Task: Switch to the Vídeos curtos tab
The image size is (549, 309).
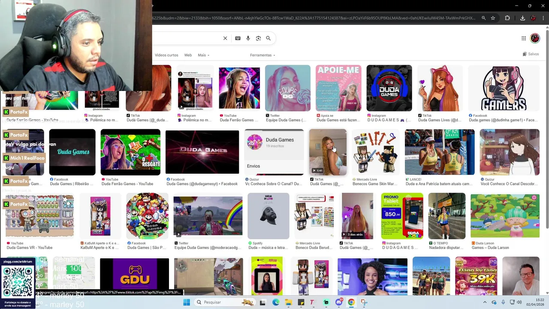Action: [x=166, y=55]
